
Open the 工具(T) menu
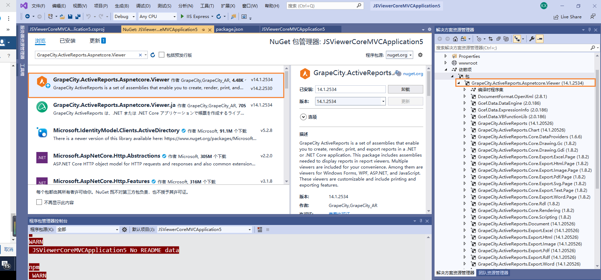point(207,6)
